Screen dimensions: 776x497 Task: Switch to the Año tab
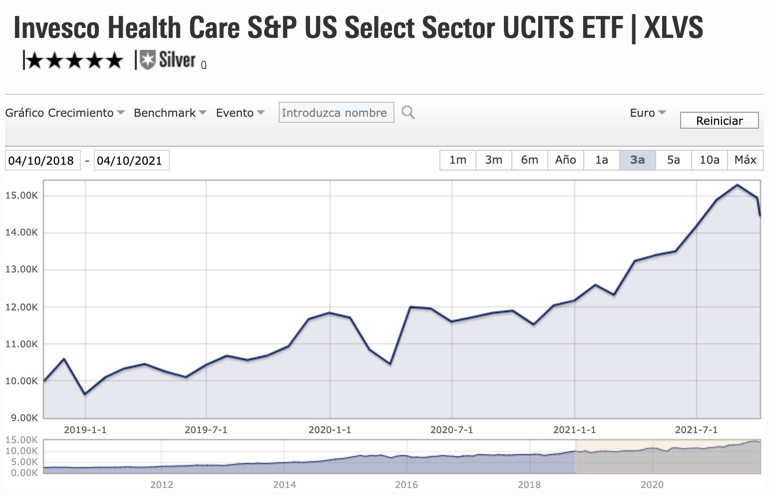click(565, 160)
